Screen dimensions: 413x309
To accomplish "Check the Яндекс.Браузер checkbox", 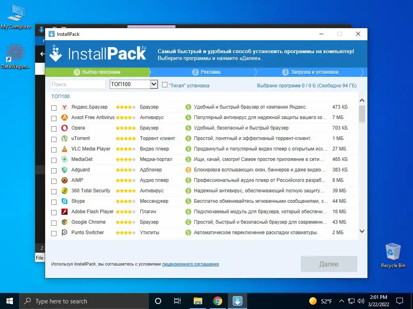I will (x=54, y=108).
